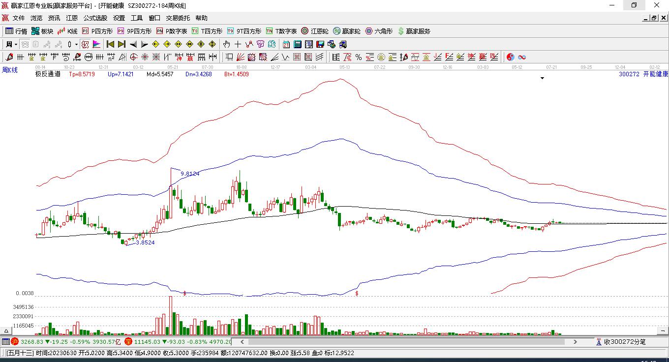Expand the volume panel triangle button
The height and width of the screenshot is (362, 669).
6,331
